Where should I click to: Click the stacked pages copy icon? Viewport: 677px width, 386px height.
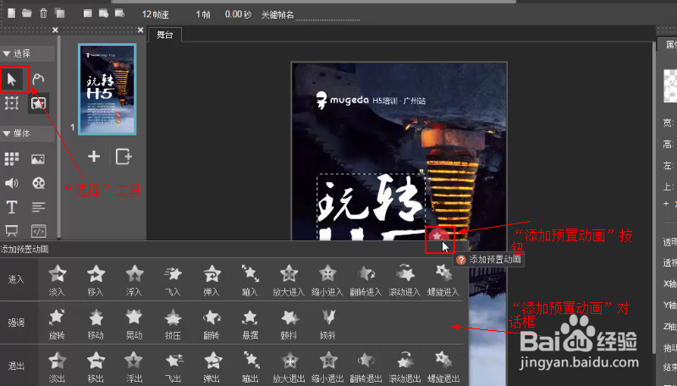click(x=59, y=14)
